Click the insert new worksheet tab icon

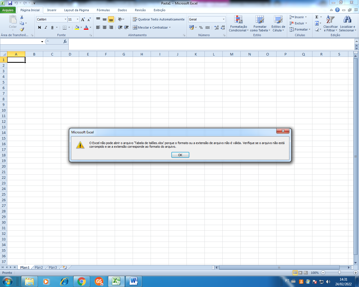point(65,267)
